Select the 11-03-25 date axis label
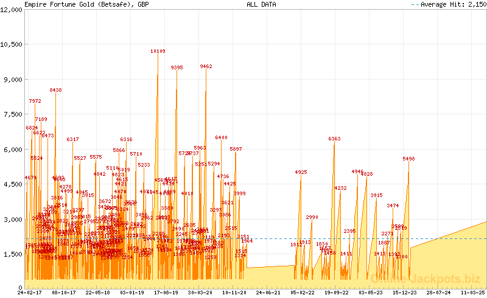487x298 pixels. click(474, 293)
